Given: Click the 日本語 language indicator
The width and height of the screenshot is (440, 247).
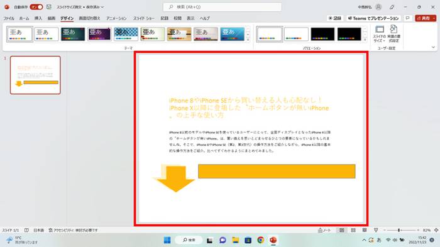Looking at the screenshot, I should click(39, 230).
